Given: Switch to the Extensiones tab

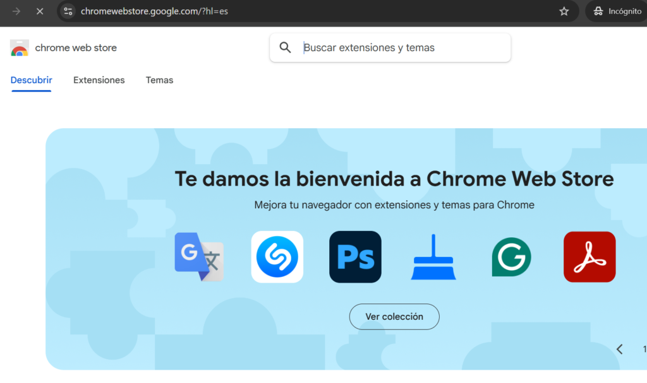Looking at the screenshot, I should click(99, 80).
